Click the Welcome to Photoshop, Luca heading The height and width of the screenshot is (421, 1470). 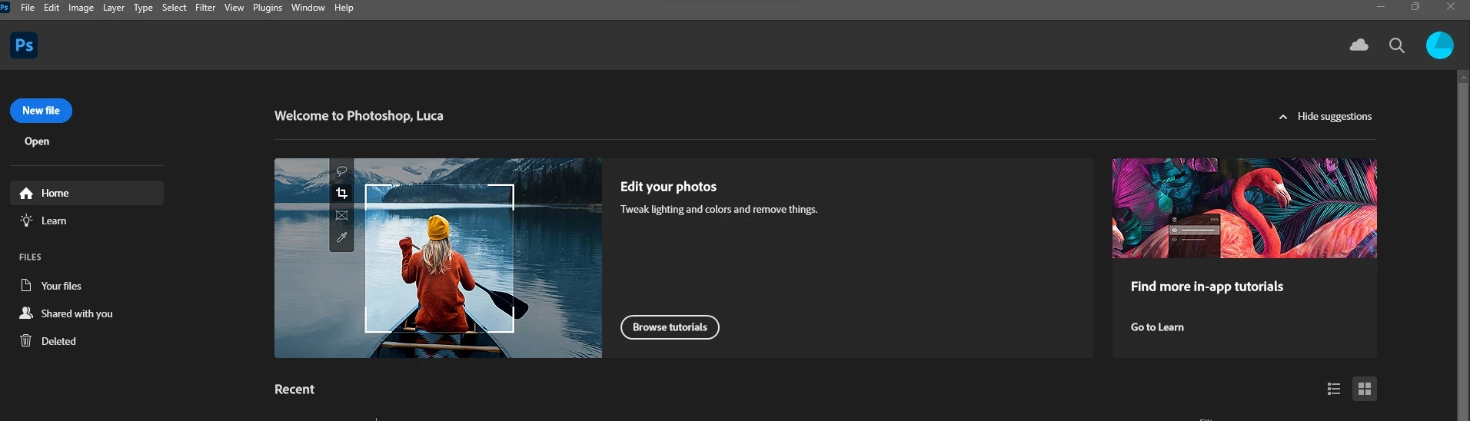click(358, 116)
